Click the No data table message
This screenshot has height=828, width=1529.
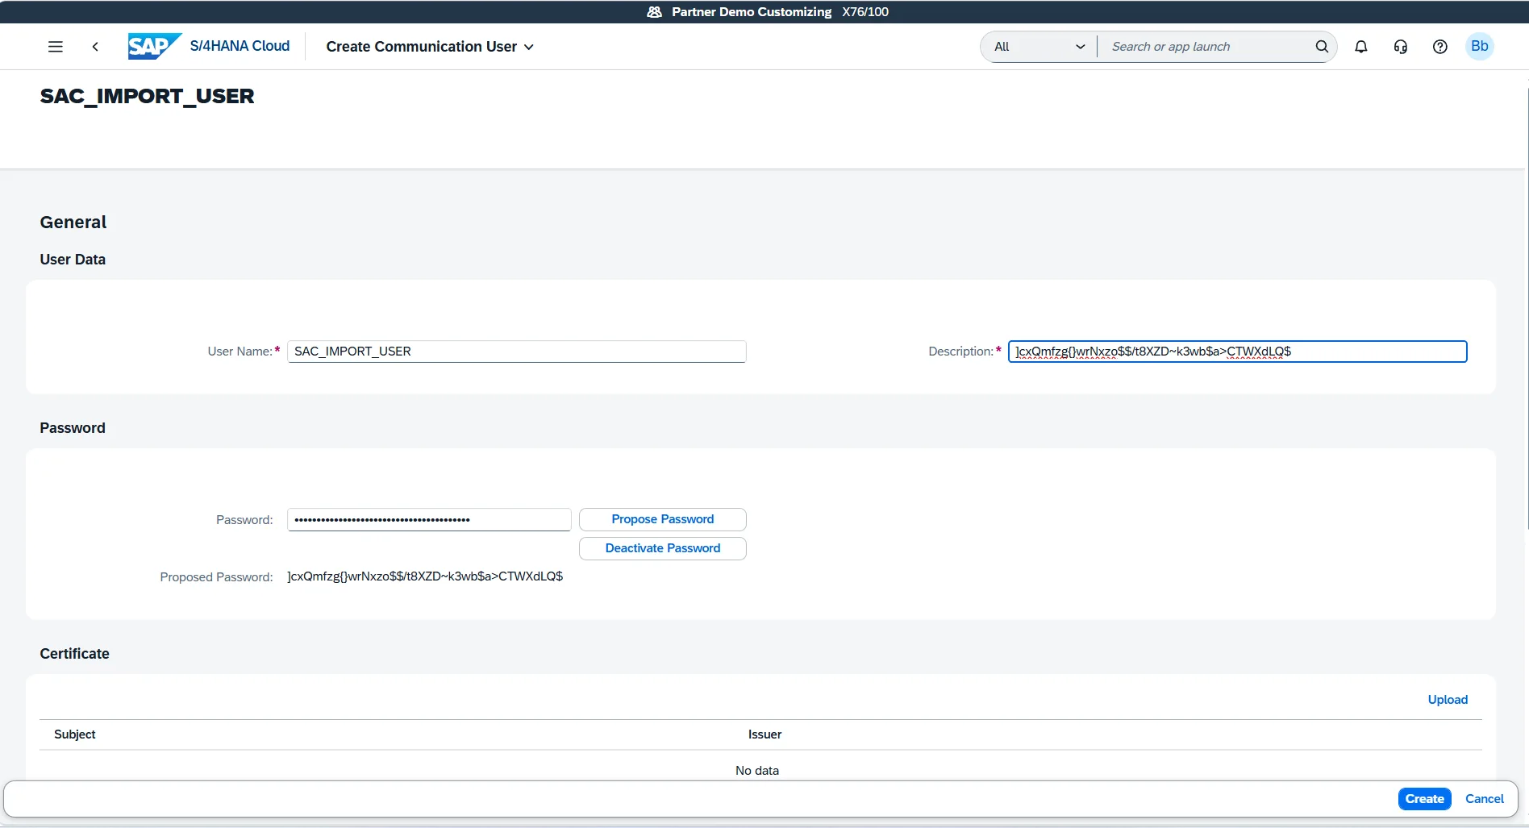pyautogui.click(x=757, y=771)
